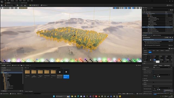Open the Tools menu
Viewport: 174px width, 98px height.
[17, 1]
